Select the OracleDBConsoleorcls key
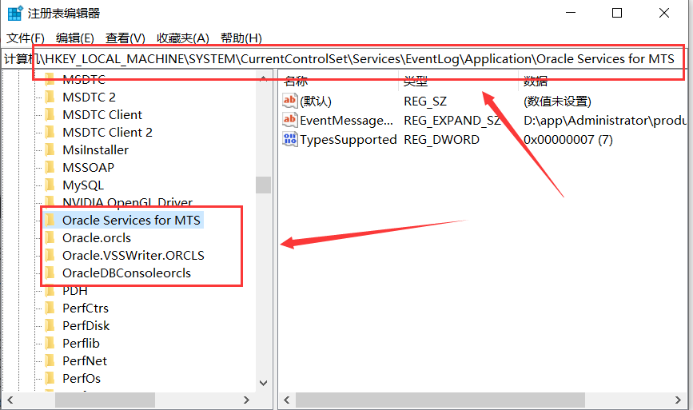 127,273
